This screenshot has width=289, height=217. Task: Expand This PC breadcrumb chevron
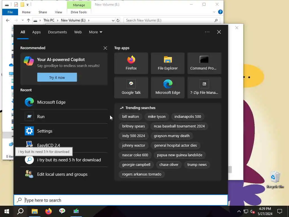point(58,20)
